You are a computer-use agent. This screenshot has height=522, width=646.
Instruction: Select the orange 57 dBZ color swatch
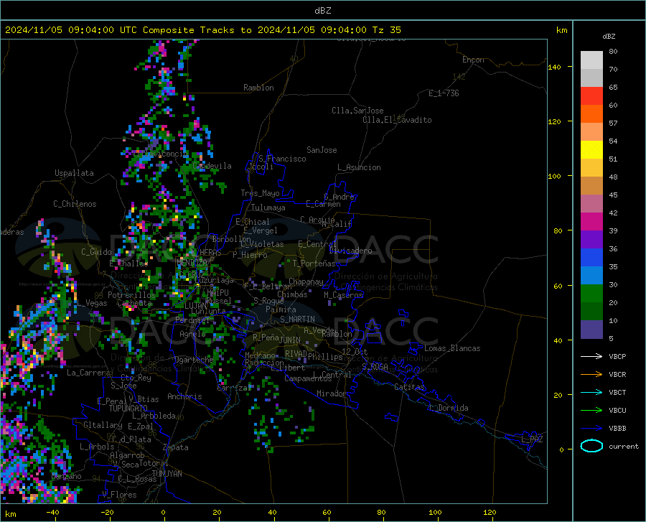coord(591,114)
